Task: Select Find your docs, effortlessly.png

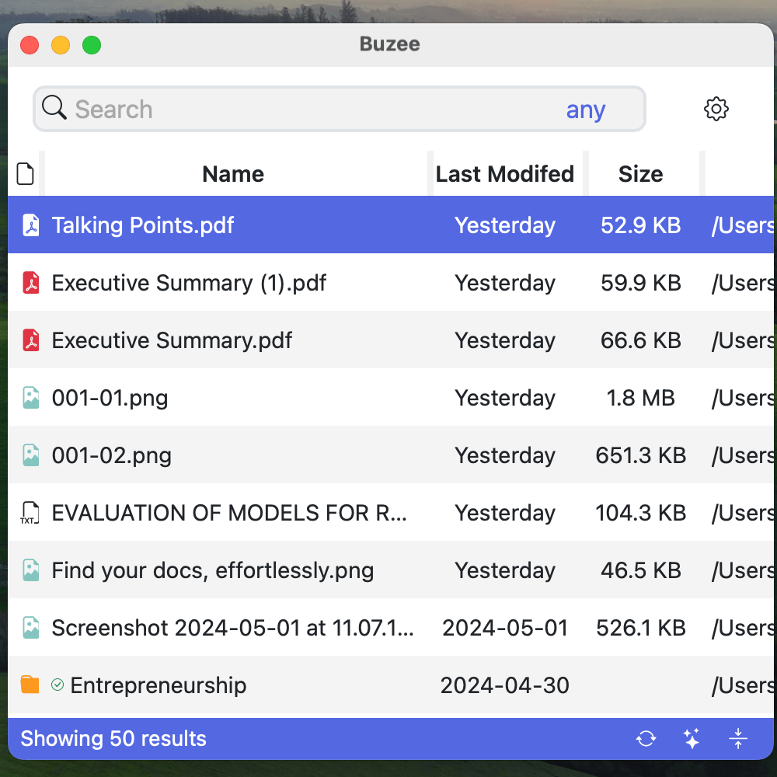Action: [x=212, y=570]
